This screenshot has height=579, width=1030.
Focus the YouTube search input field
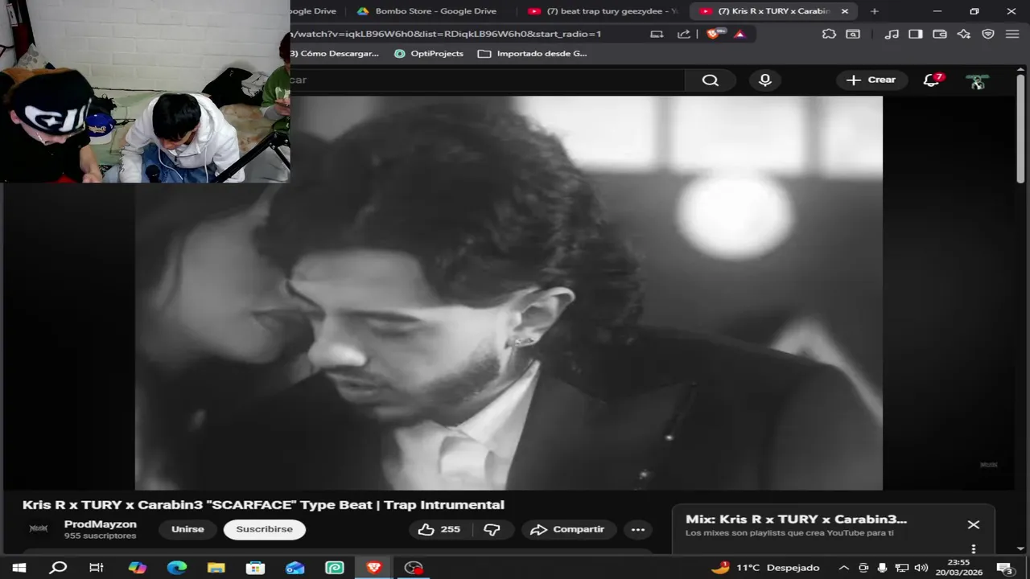(487, 80)
